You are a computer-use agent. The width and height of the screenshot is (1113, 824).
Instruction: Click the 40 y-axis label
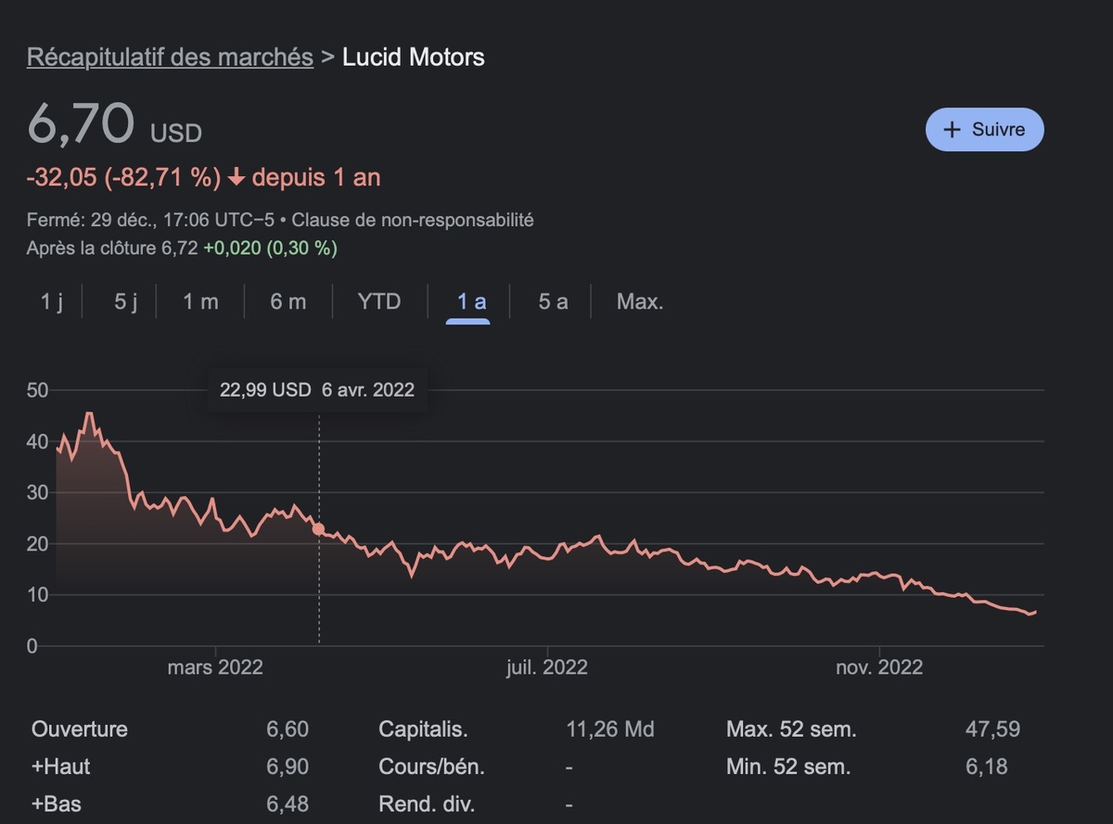pos(37,441)
